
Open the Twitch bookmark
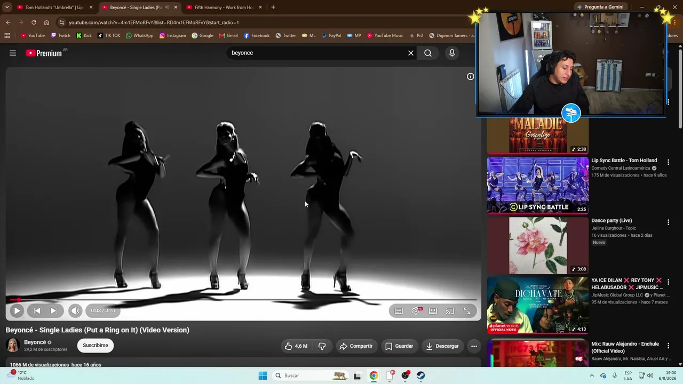click(60, 36)
